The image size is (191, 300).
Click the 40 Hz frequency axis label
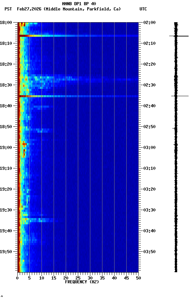tap(114, 278)
